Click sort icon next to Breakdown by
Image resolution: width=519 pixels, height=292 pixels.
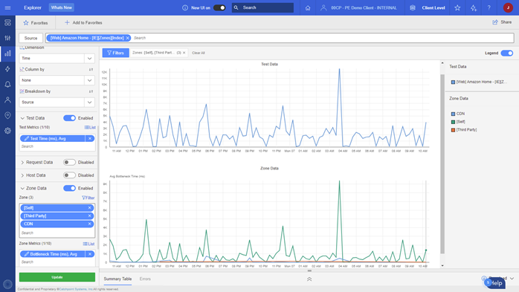coord(91,91)
